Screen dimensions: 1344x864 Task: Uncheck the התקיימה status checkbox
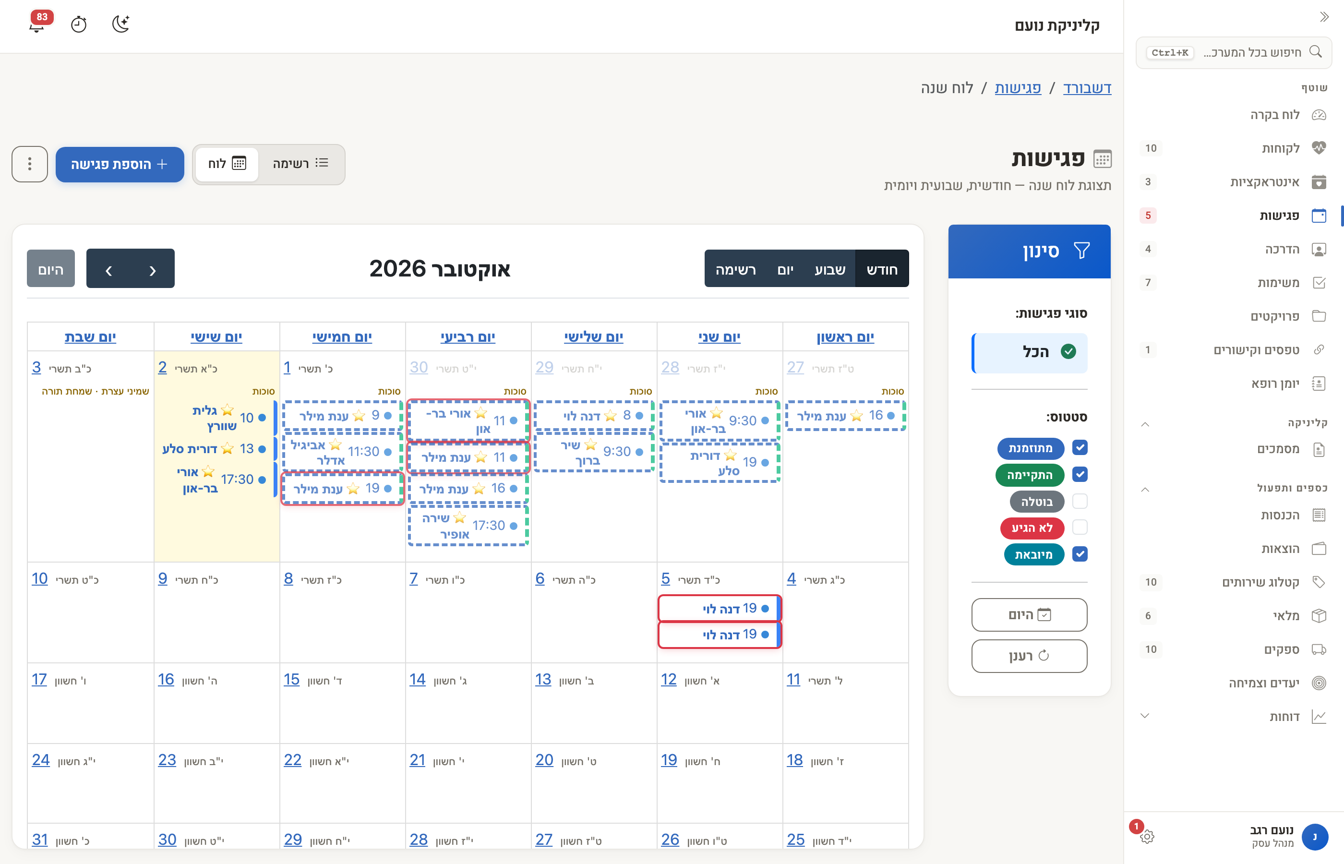[1079, 475]
